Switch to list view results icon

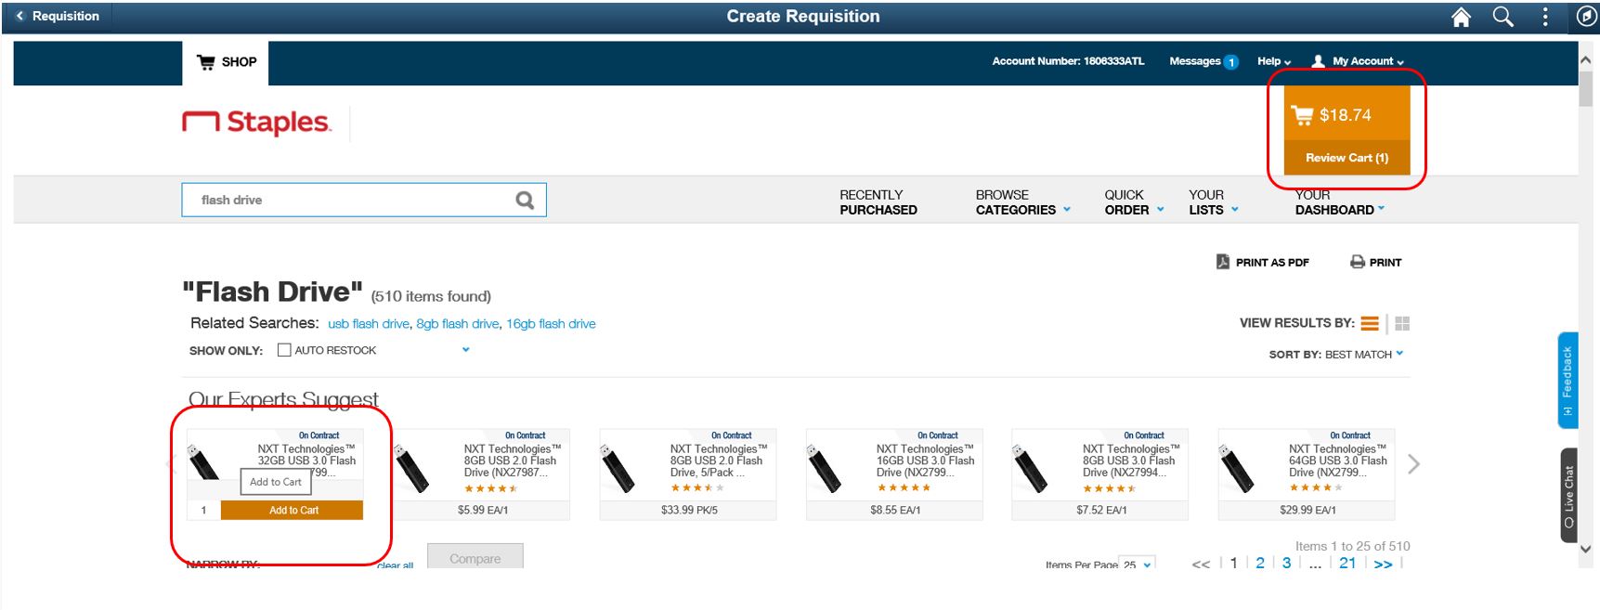tap(1370, 323)
